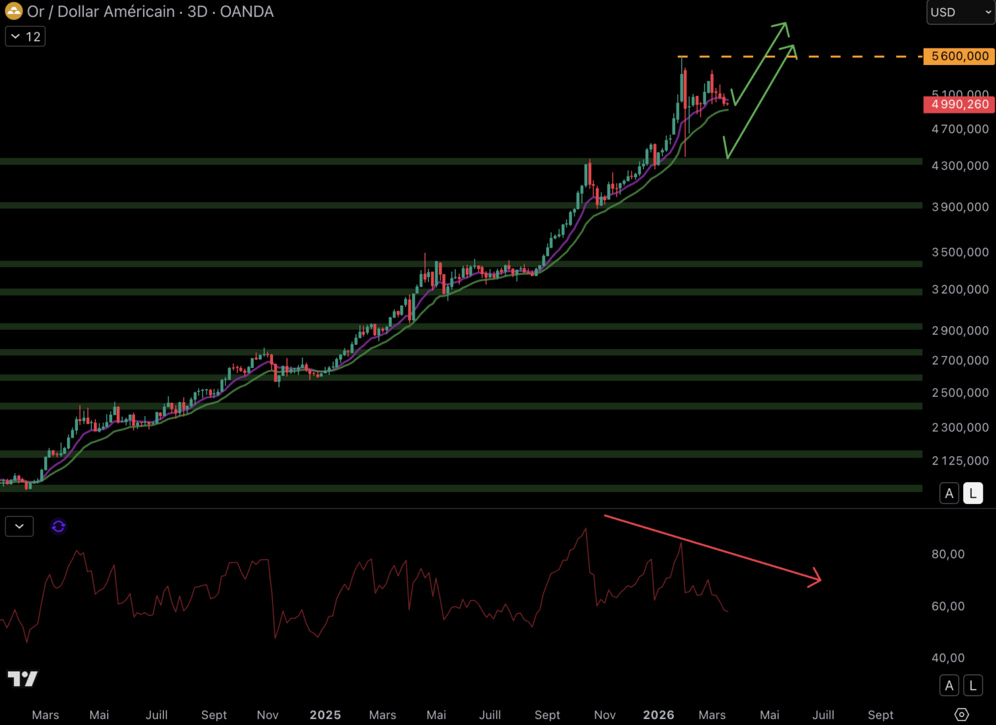Image resolution: width=996 pixels, height=725 pixels.
Task: Expand the 12 indicators legend chevron
Action: [x=16, y=36]
